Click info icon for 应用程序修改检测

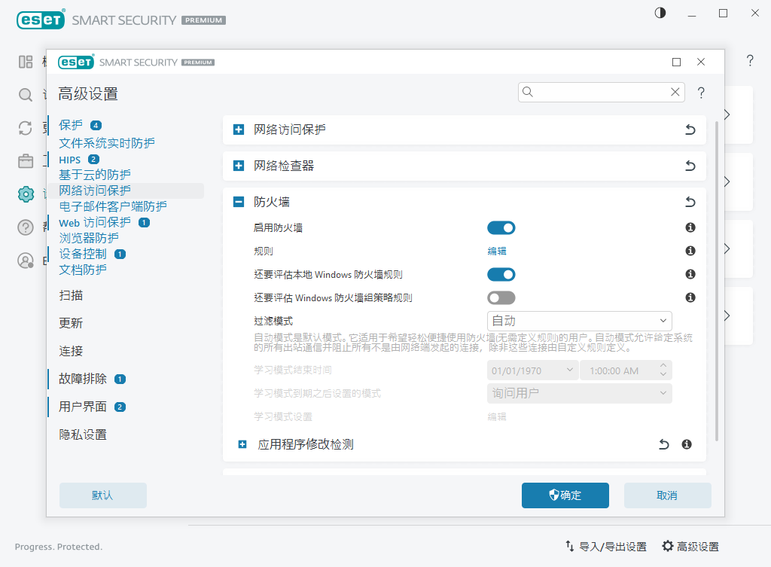pos(687,444)
